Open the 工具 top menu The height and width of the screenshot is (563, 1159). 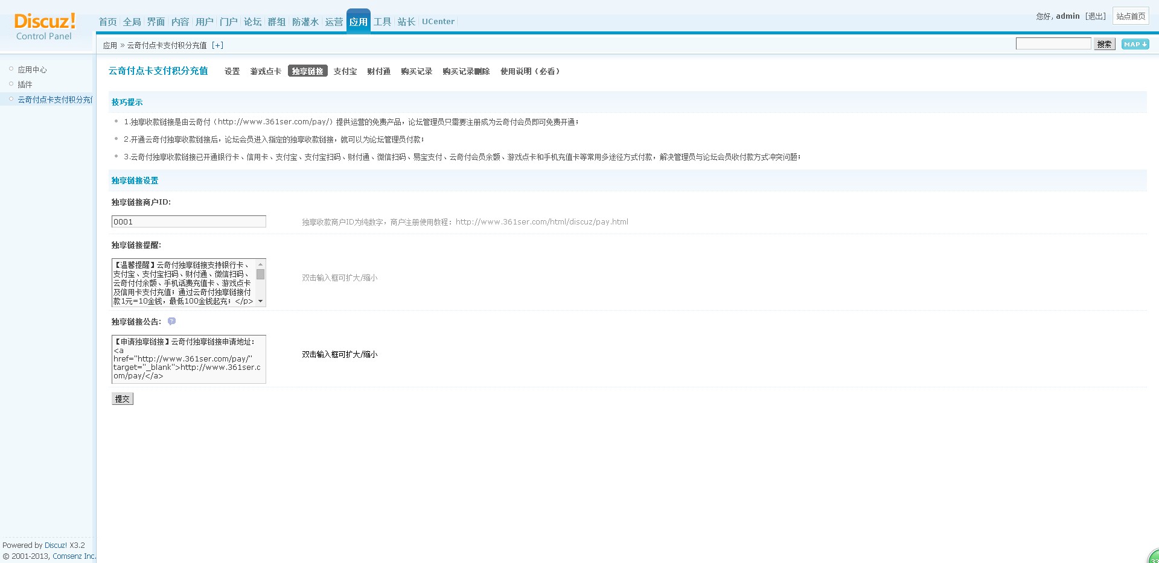[382, 22]
